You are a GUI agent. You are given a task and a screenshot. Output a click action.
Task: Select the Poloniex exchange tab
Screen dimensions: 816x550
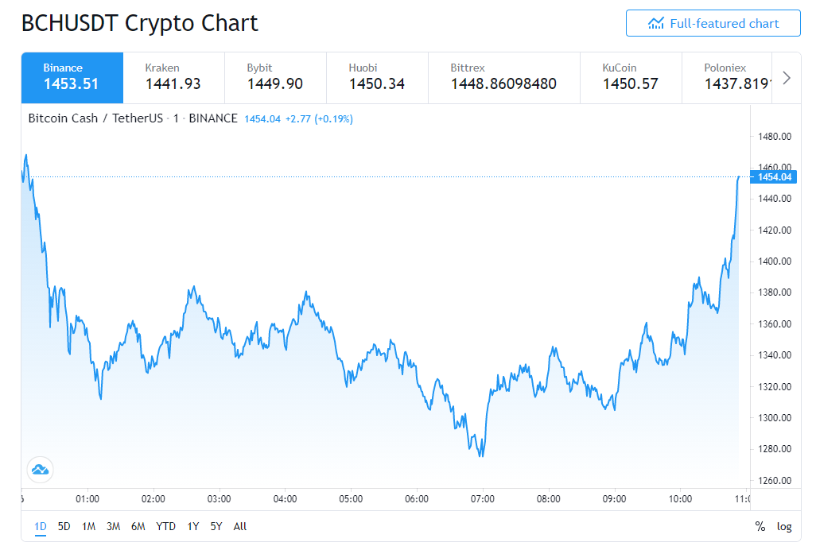tap(727, 78)
